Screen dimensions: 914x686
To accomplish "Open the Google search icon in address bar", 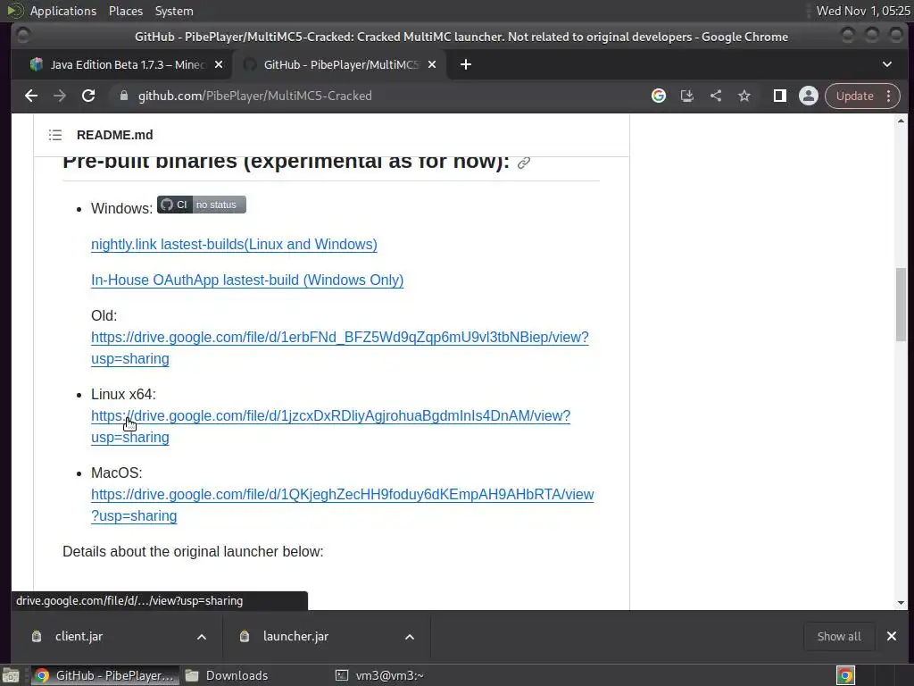I will [x=658, y=96].
